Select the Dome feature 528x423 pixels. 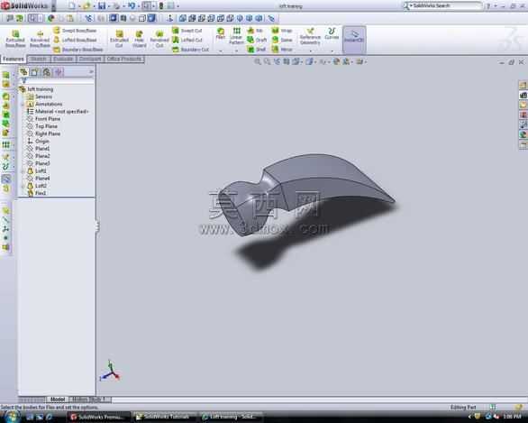click(x=282, y=40)
